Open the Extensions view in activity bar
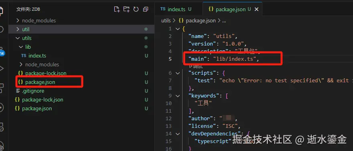The image size is (353, 151). coord(1,88)
